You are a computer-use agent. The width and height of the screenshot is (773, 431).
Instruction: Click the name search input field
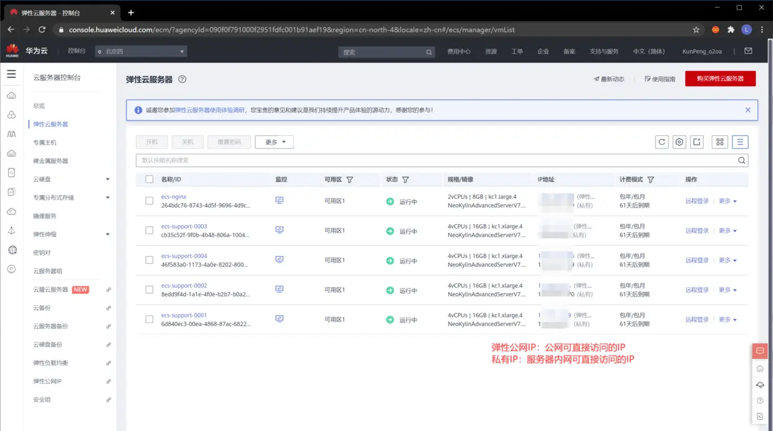point(435,160)
